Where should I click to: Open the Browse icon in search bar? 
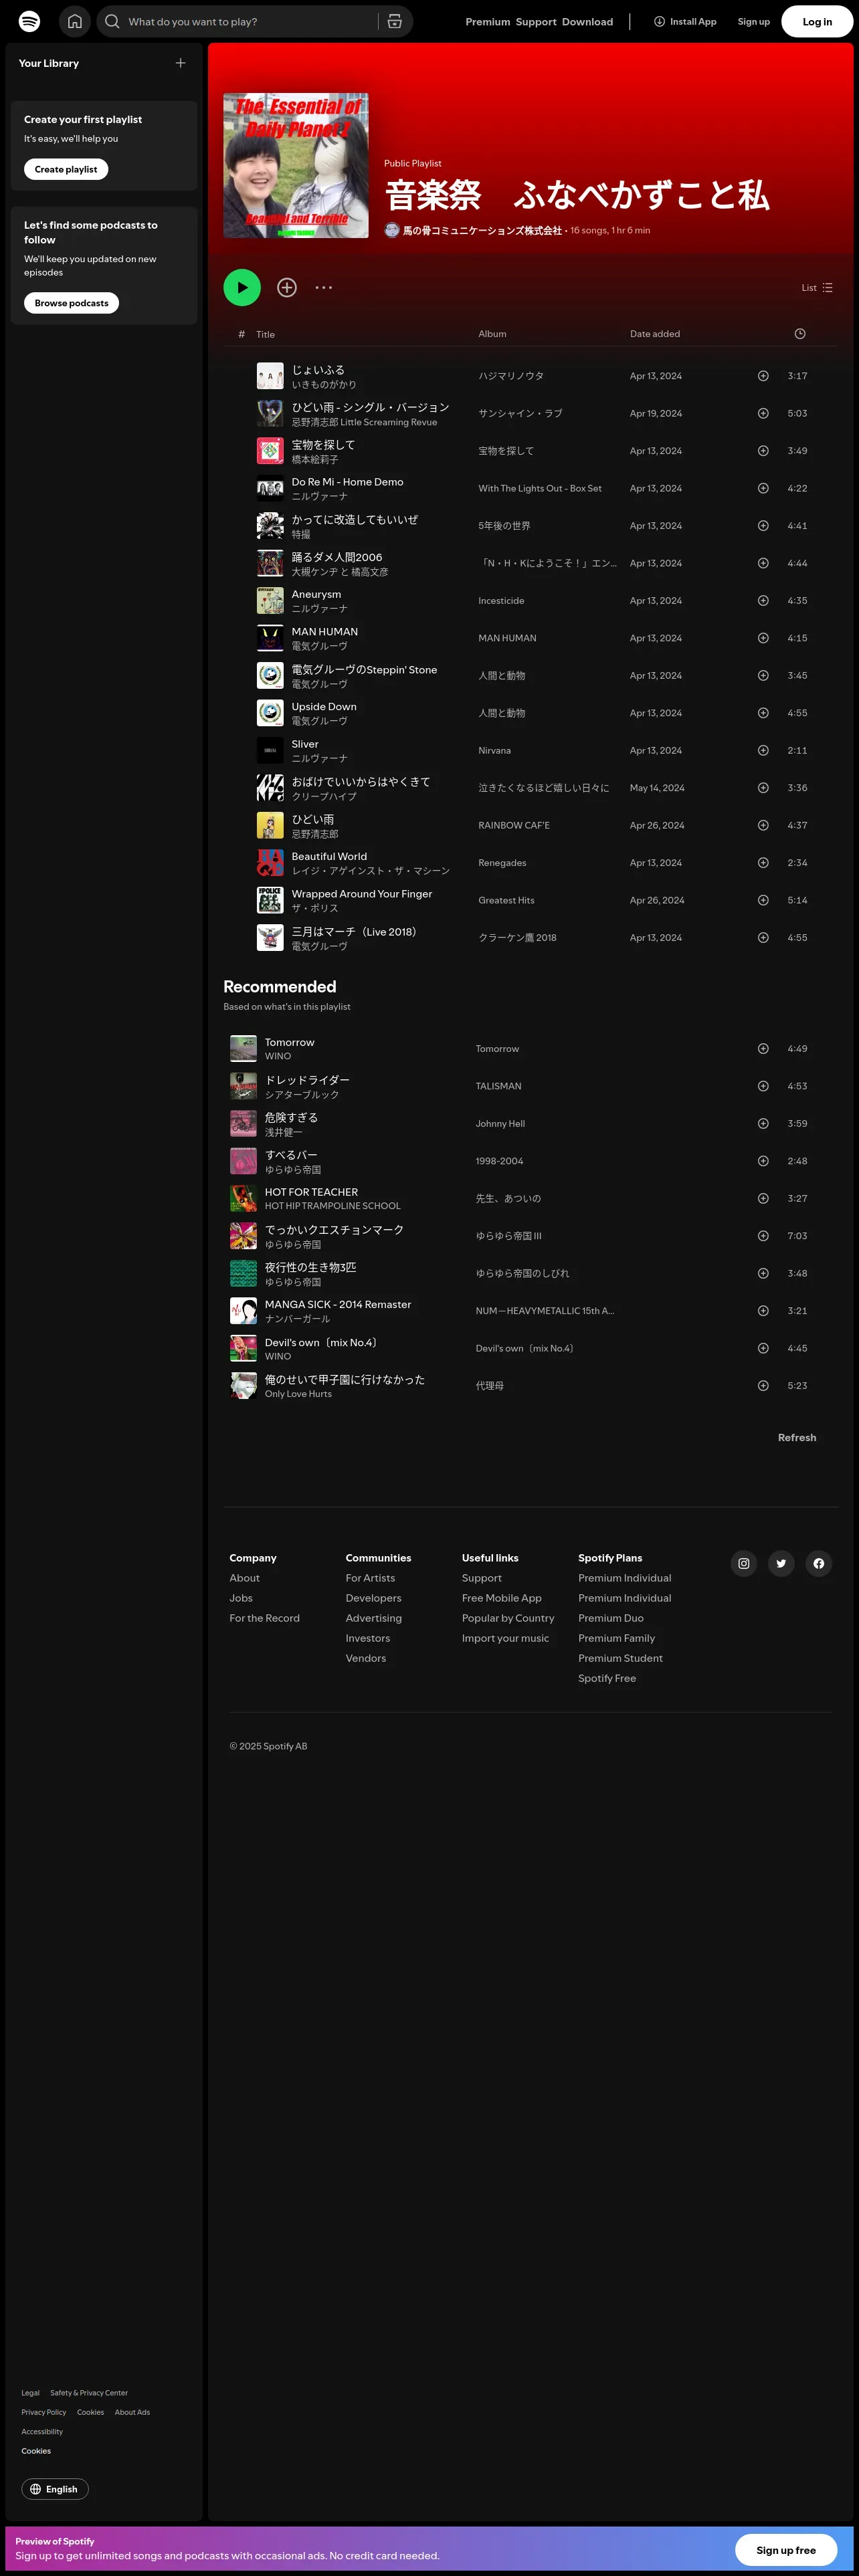tap(395, 21)
